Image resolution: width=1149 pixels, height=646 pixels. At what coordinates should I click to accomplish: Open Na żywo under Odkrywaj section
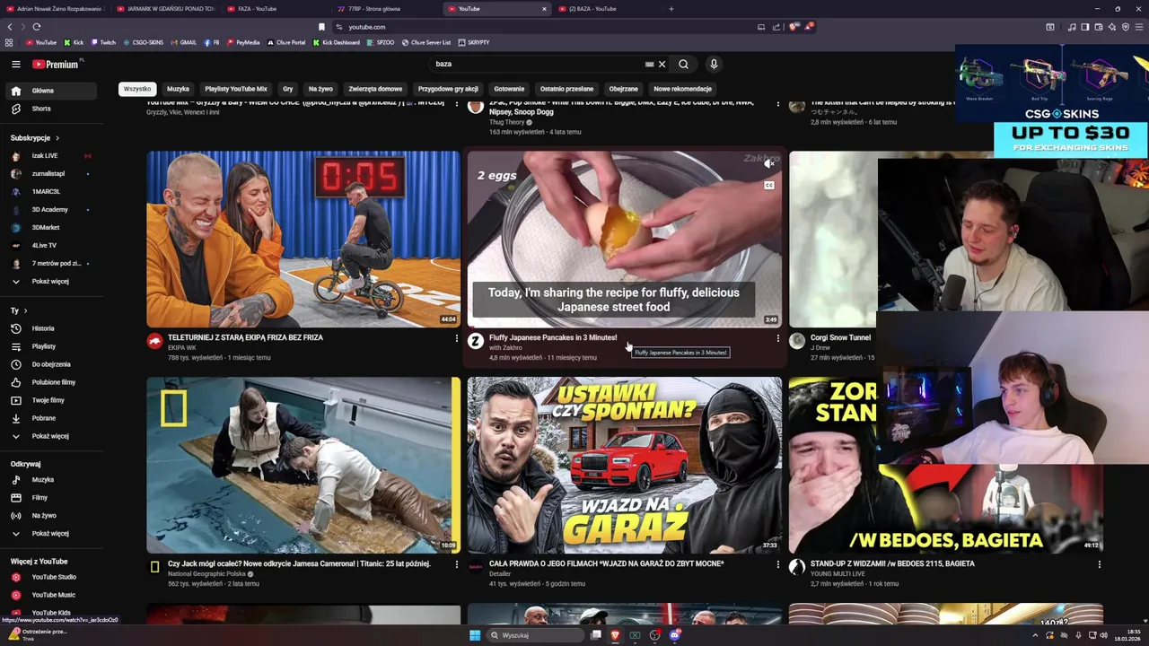(49, 515)
